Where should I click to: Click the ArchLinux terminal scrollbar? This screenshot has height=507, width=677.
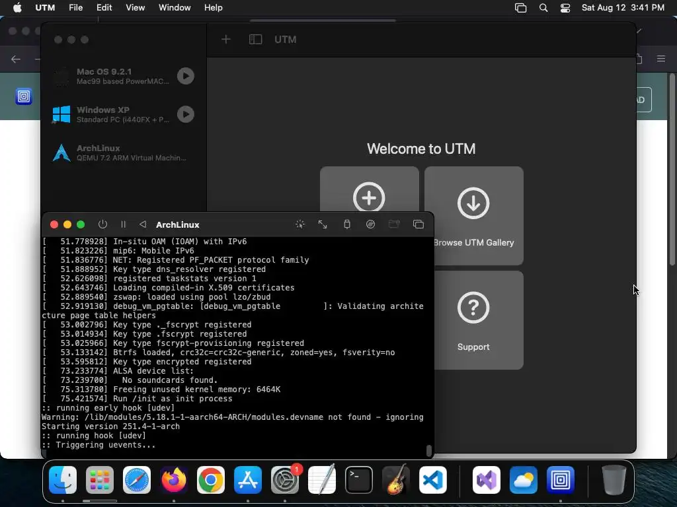pyautogui.click(x=428, y=450)
